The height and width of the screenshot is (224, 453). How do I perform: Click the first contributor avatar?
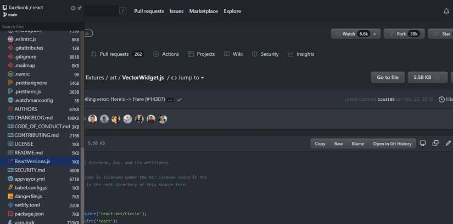click(93, 119)
